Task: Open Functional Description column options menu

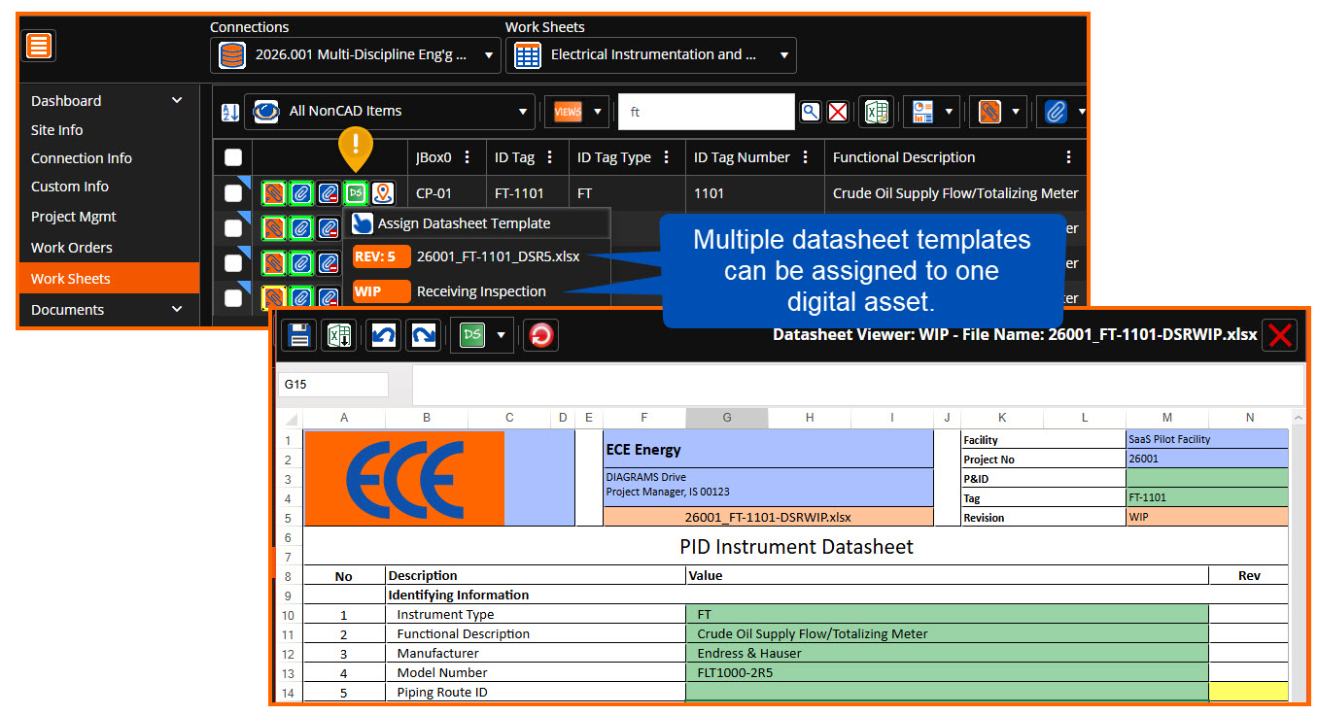Action: (x=1069, y=157)
